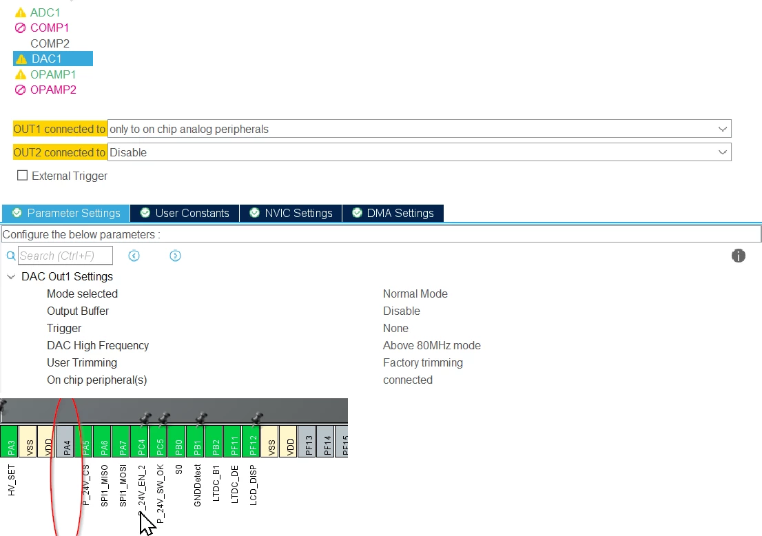Click the parameter info icon
Viewport: 762px width, 536px height.
point(738,256)
